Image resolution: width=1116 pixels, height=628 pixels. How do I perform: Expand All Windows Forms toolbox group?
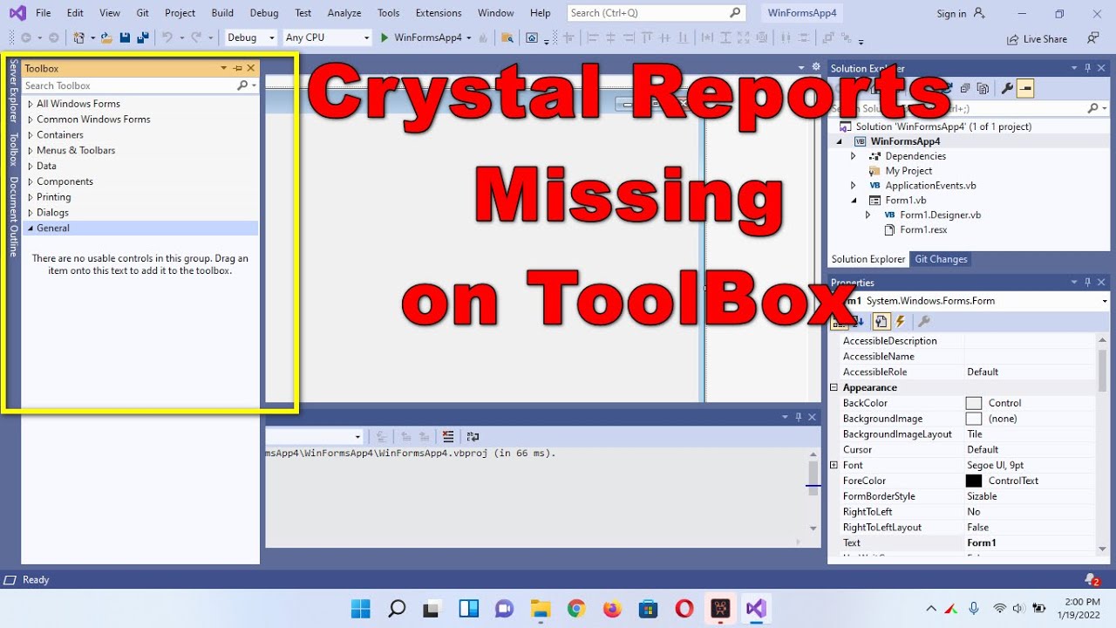(x=31, y=104)
